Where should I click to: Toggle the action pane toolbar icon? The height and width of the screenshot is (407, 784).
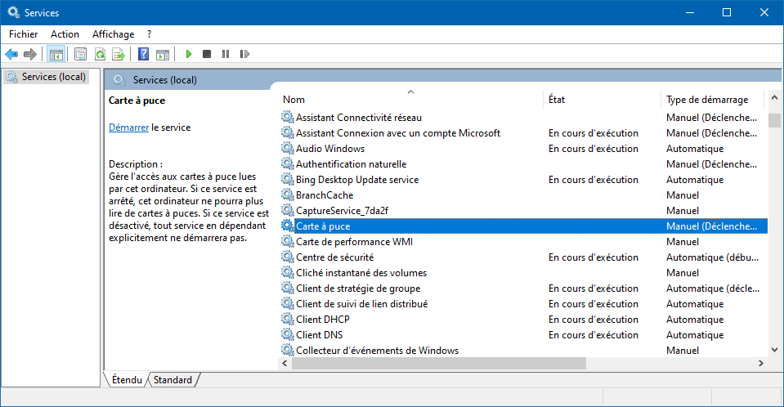pyautogui.click(x=163, y=54)
